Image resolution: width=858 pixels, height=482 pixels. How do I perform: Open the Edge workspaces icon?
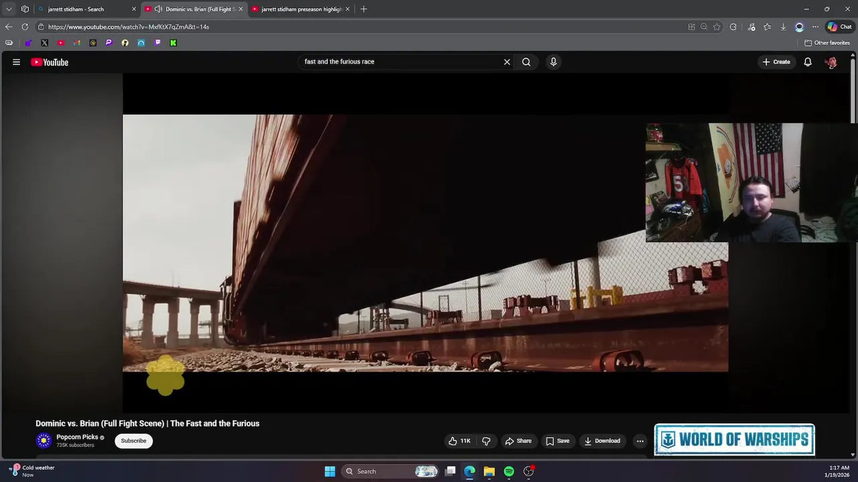coord(25,9)
